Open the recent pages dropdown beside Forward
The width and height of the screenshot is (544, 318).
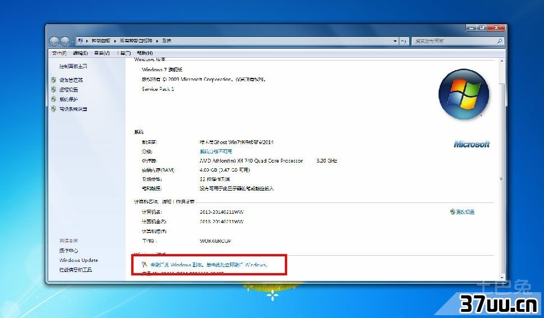click(72, 42)
